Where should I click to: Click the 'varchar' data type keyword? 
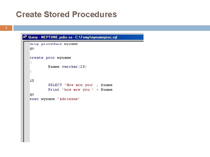(70, 67)
